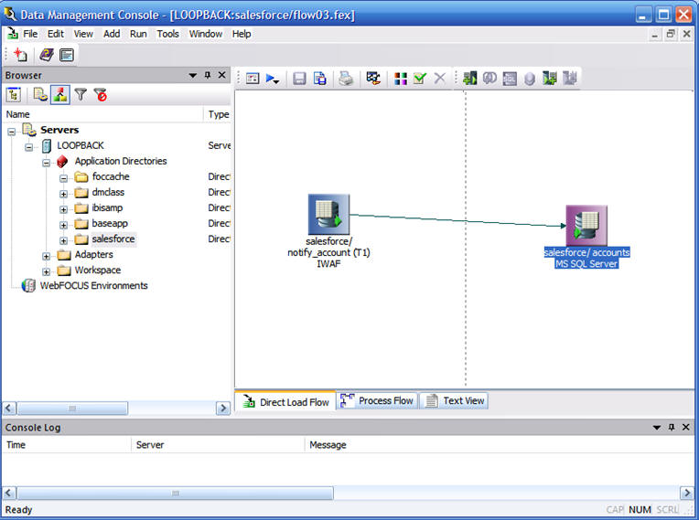Toggle the Console Log panel pin
The image size is (699, 520).
pos(672,427)
